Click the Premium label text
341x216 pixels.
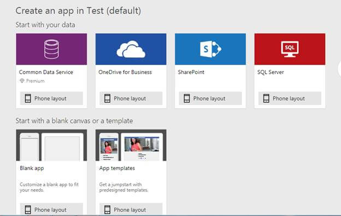(x=35, y=81)
